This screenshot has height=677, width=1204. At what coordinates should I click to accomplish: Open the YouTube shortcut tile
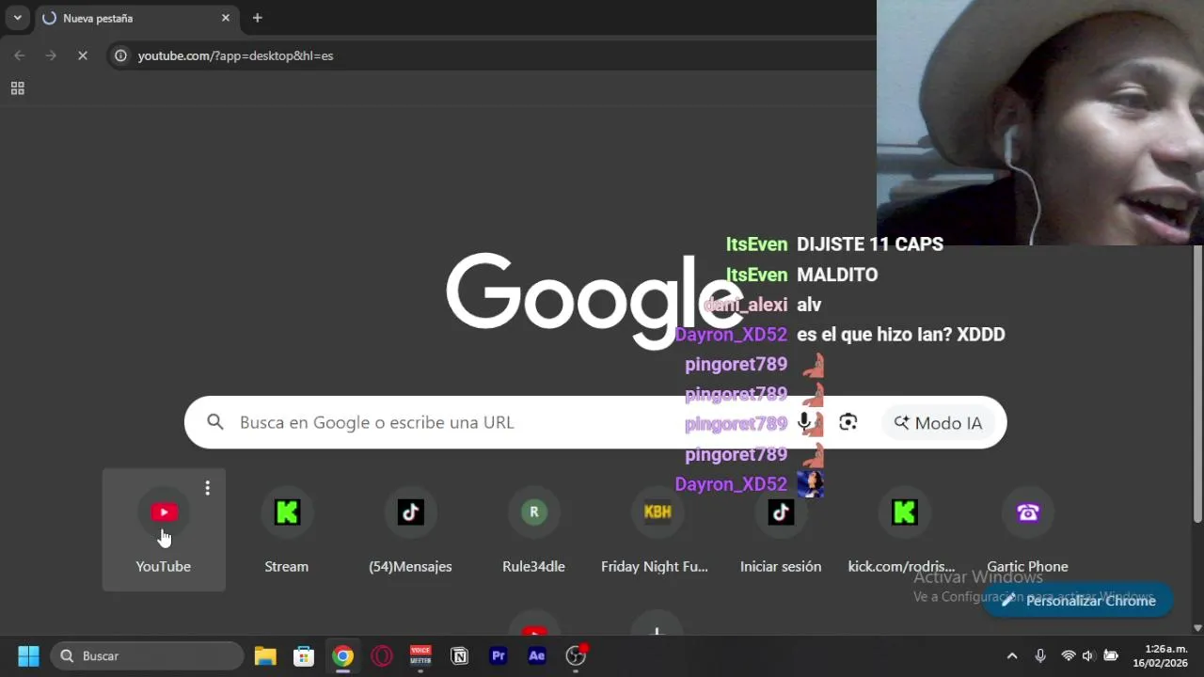point(164,530)
